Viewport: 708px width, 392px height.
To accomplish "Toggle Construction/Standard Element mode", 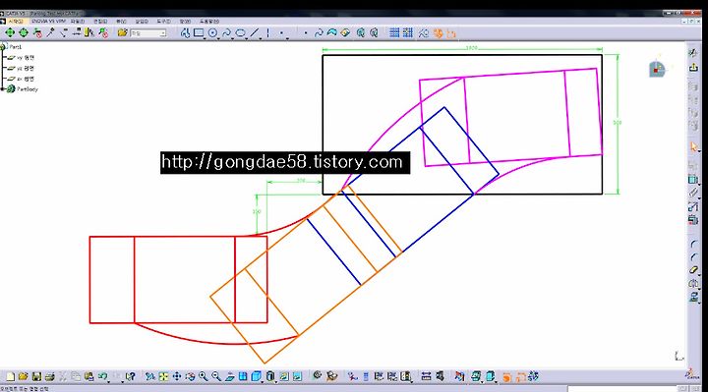I will [423, 33].
